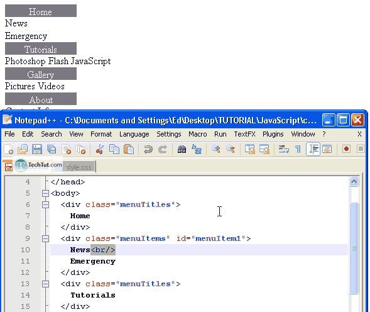Screen dimensions: 370x312
Task: Click the editor vertical scrollbar thumb
Action: point(354,248)
